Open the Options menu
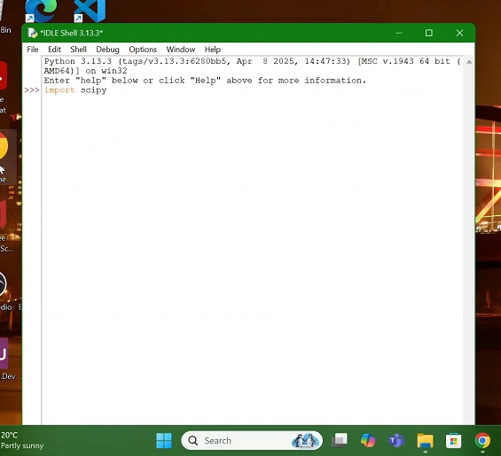 [x=143, y=50]
